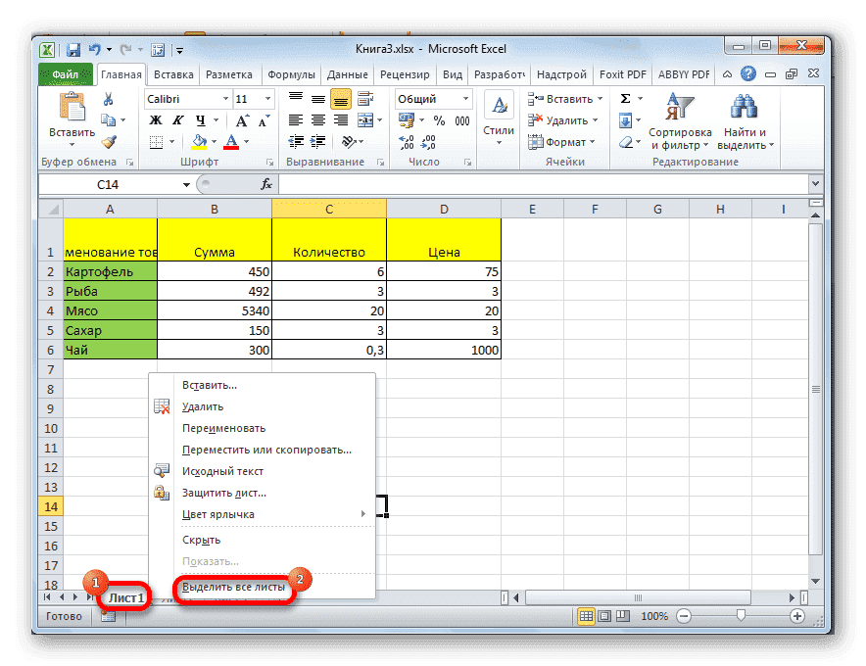Select 'Выделить все листы' in context menu
Screen dimensions: 866x666
point(234,587)
